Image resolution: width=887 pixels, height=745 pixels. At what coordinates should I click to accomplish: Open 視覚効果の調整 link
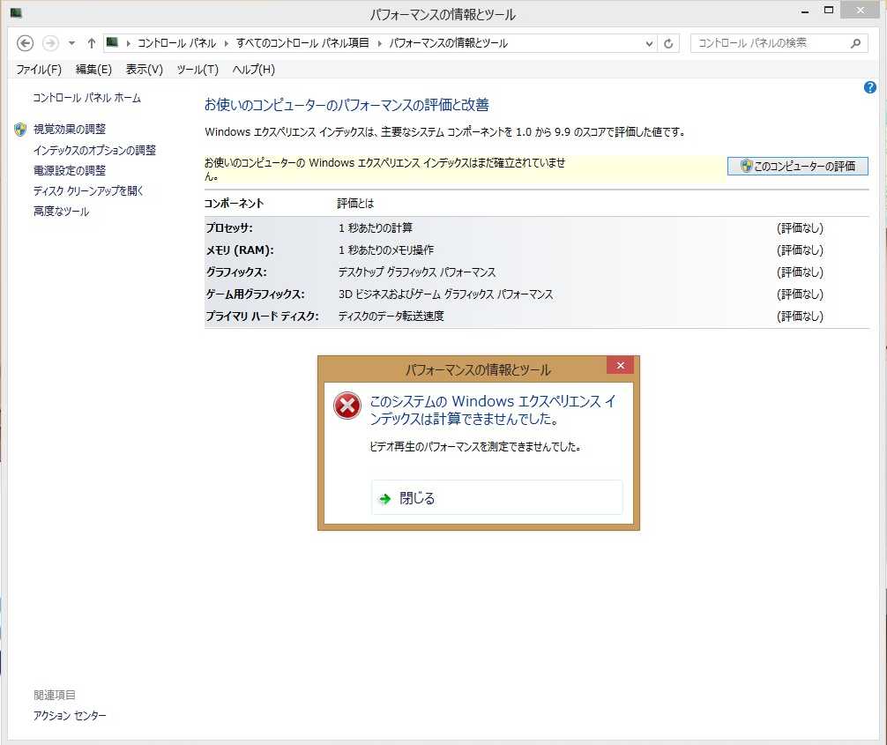[x=70, y=130]
